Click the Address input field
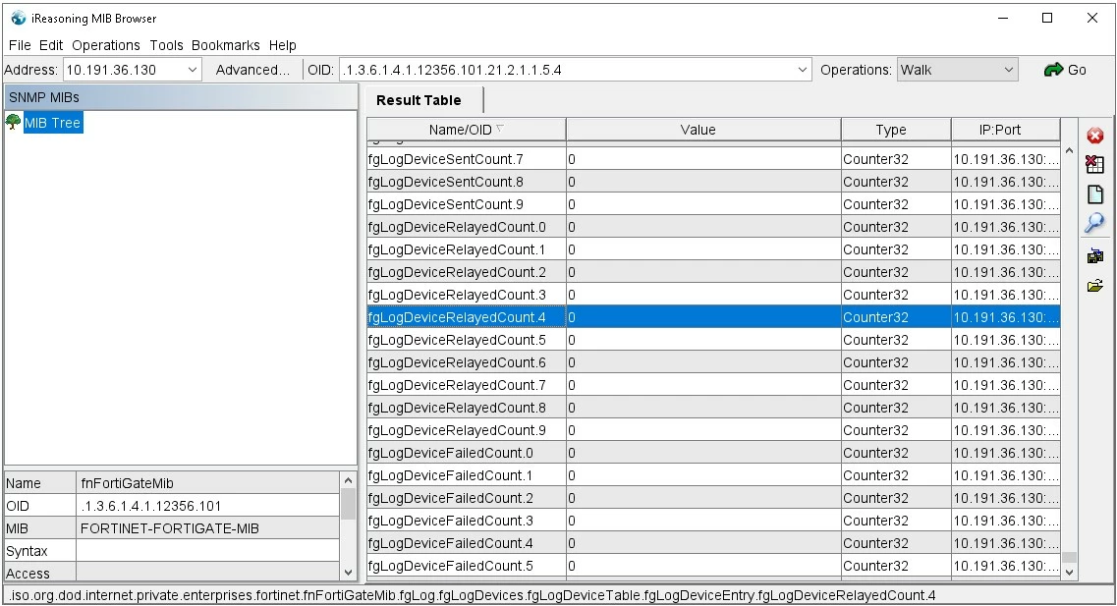1117x606 pixels. click(x=124, y=70)
